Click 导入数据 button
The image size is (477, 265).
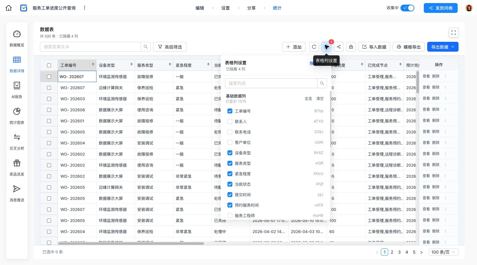[x=374, y=47]
